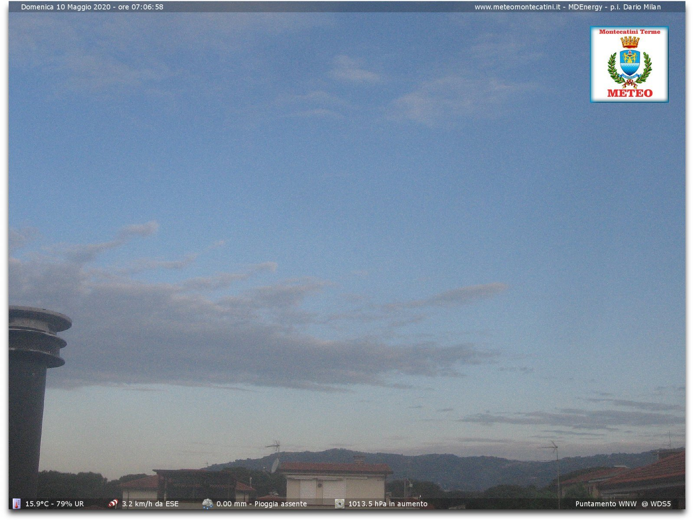The height and width of the screenshot is (520, 694).
Task: Click the windsock wind icon
Action: pos(113,504)
